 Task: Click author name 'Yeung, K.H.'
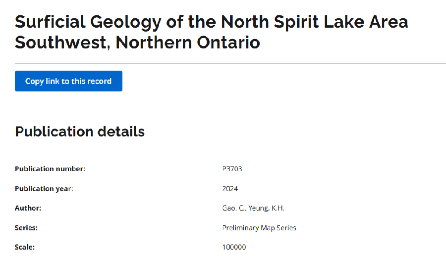[x=267, y=208]
